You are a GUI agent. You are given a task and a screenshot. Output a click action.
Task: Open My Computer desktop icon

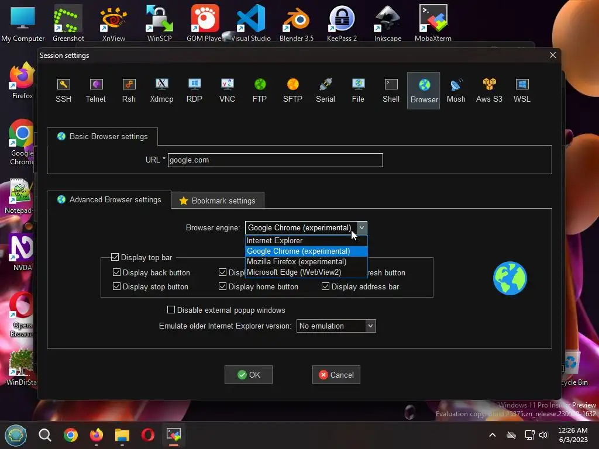pyautogui.click(x=23, y=23)
